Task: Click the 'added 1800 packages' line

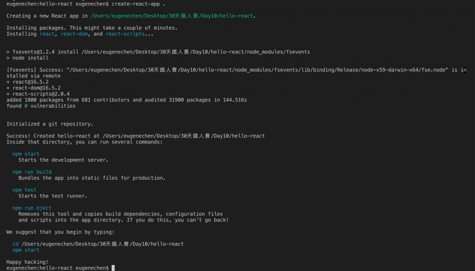Action: tap(127, 100)
